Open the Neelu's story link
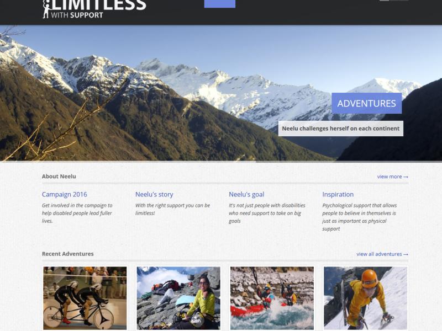The height and width of the screenshot is (331, 442). click(x=154, y=194)
